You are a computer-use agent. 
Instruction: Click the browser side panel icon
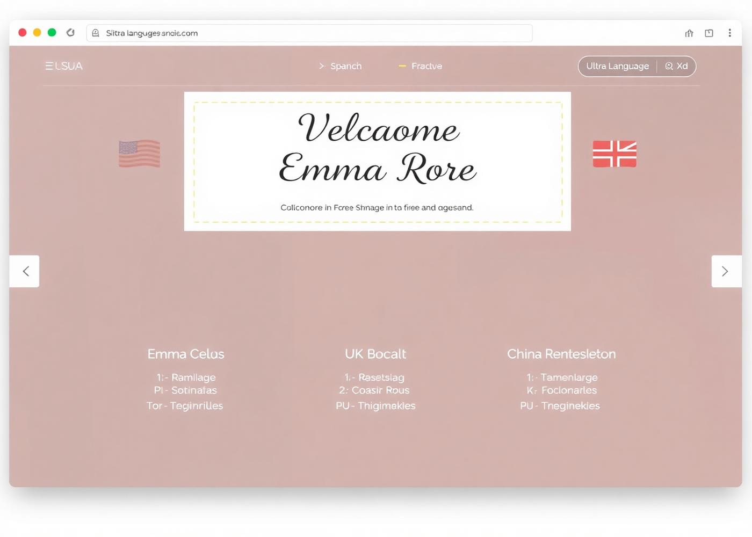[709, 33]
